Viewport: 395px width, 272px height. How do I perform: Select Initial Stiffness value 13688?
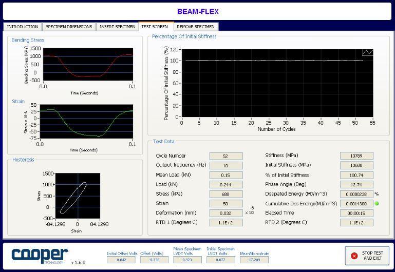coord(356,165)
